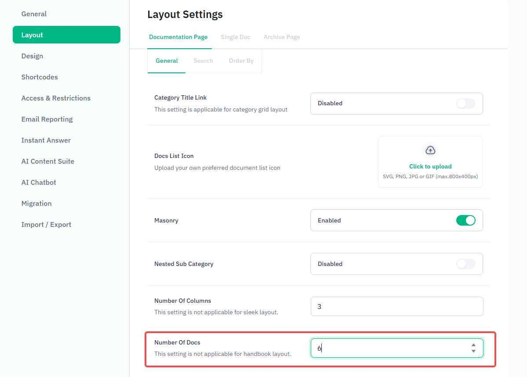This screenshot has width=527, height=377.
Task: Open the Search sub-tab
Action: point(203,61)
